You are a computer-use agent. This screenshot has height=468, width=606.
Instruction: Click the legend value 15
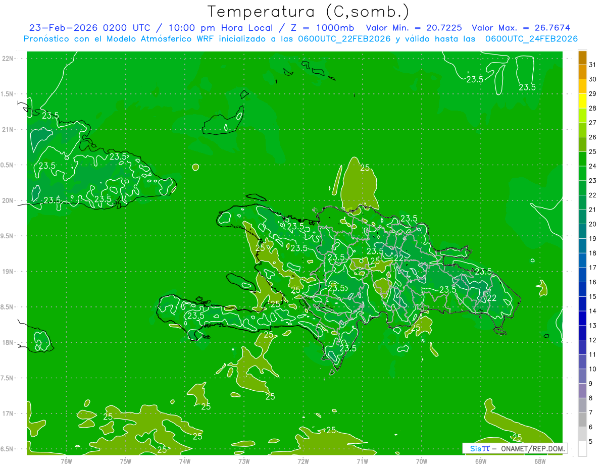click(x=593, y=296)
